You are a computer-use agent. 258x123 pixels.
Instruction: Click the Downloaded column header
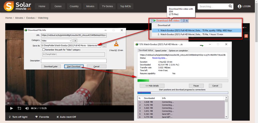coord(152,98)
